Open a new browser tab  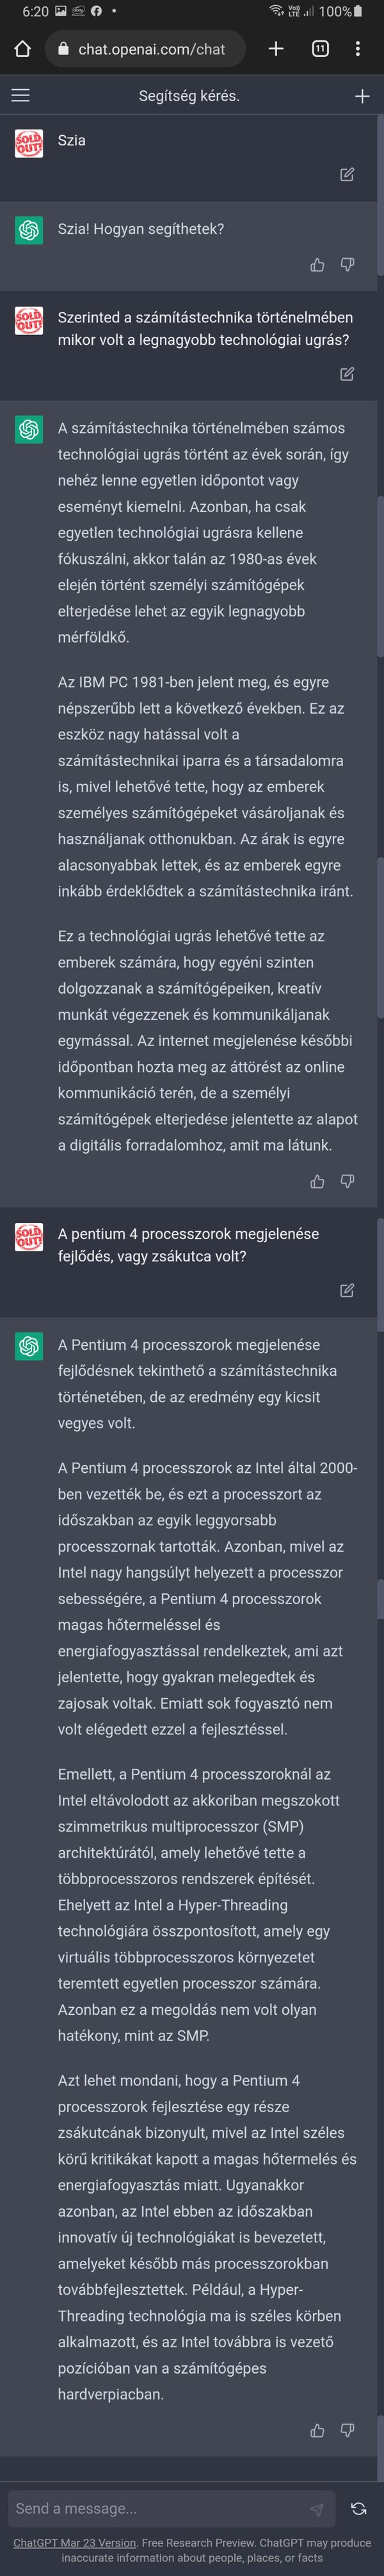click(276, 49)
